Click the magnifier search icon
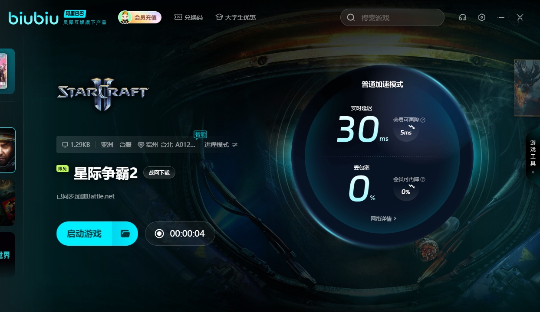Viewport: 540px width, 312px height. pyautogui.click(x=351, y=18)
